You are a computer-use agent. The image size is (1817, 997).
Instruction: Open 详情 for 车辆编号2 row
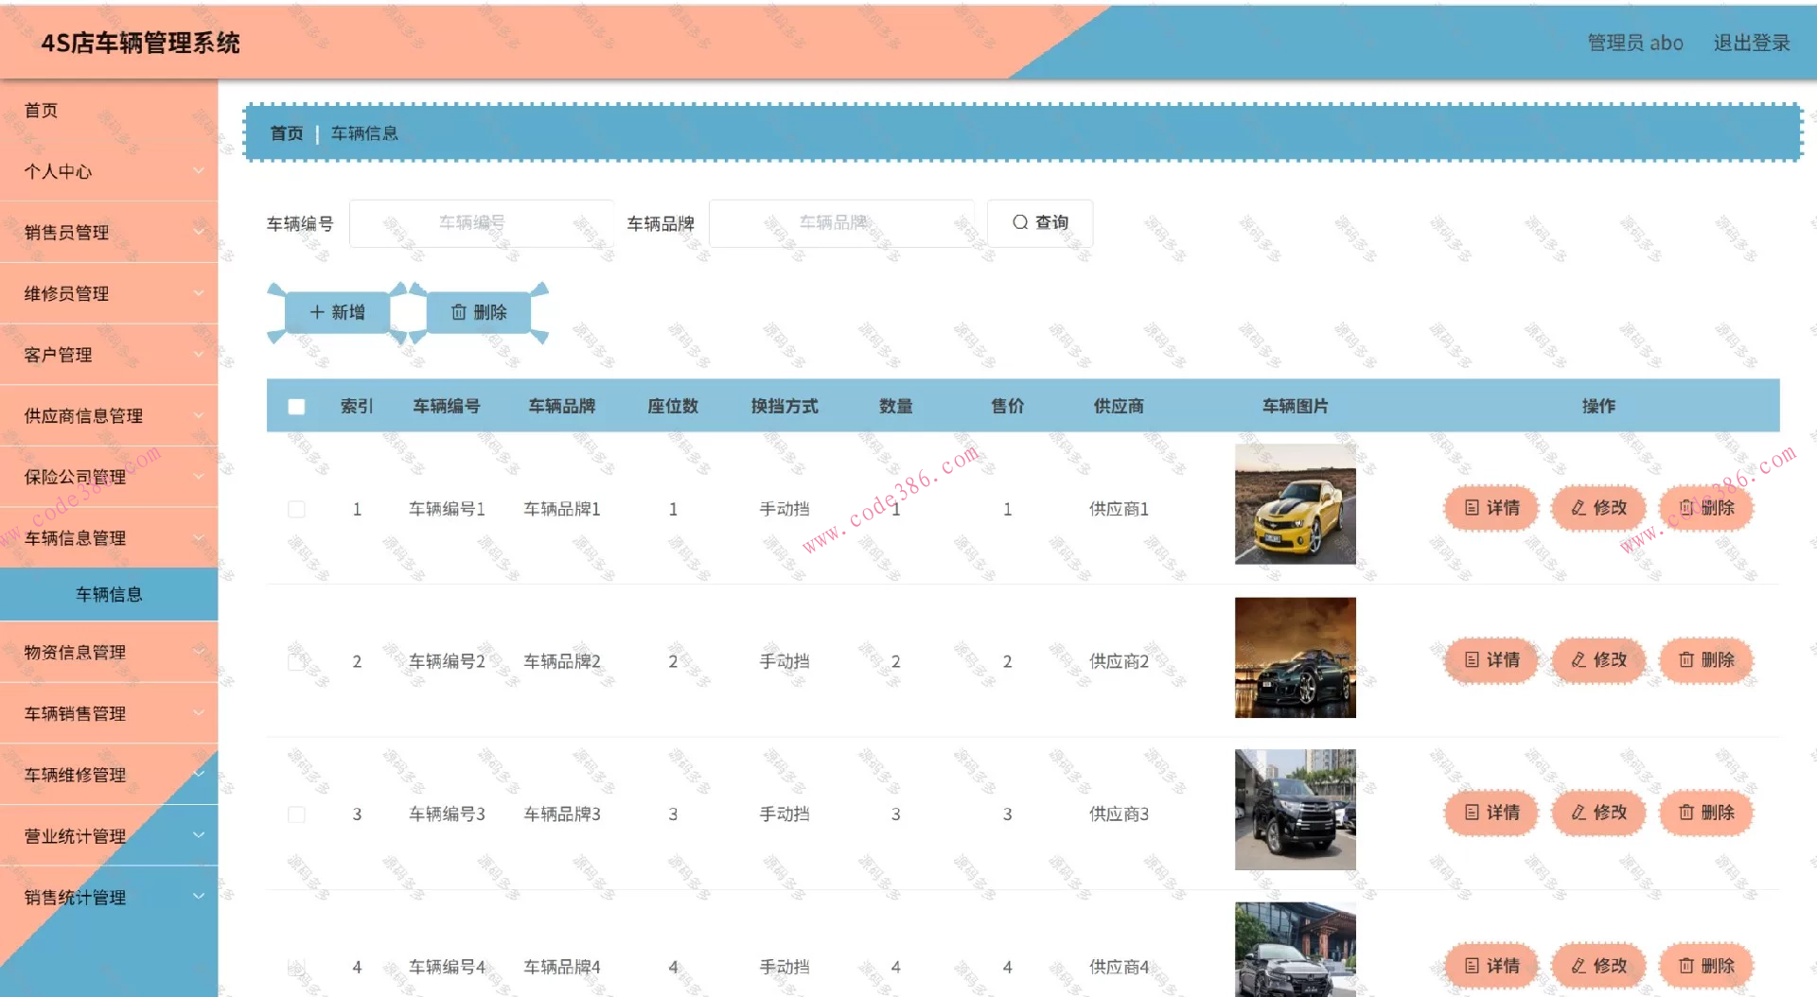[x=1491, y=660]
